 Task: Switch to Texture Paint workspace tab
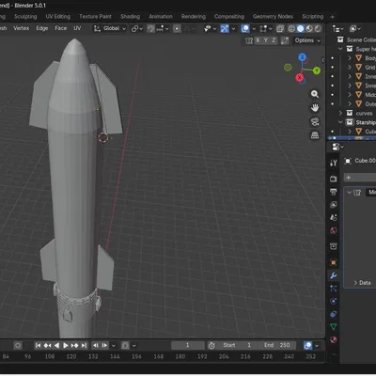point(95,17)
